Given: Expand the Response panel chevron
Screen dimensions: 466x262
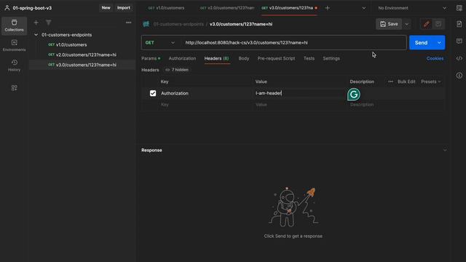Looking at the screenshot, I should pyautogui.click(x=445, y=151).
